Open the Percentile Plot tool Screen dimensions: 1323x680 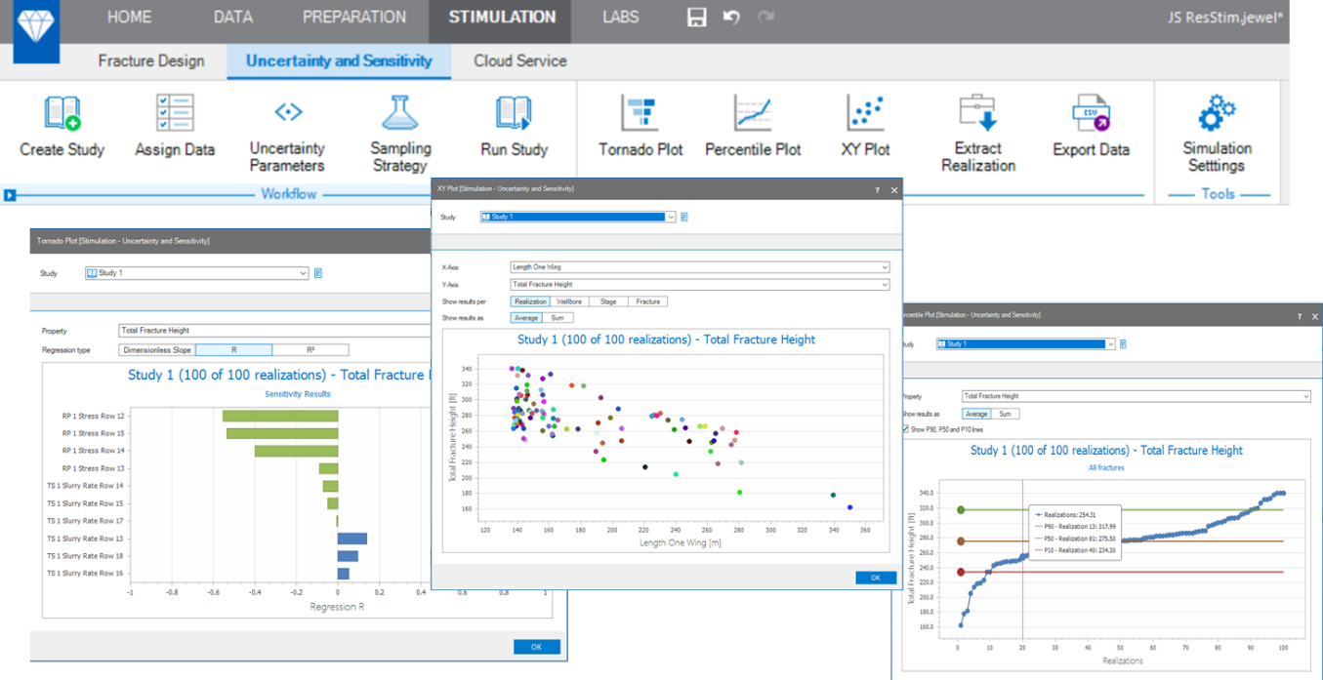(753, 114)
